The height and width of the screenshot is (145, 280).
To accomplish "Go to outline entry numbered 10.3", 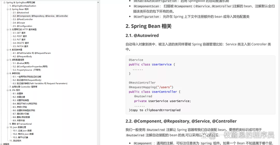I will 21,137.
